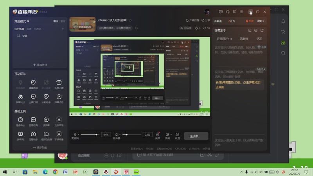The width and height of the screenshot is (313, 176).
Task: Switch to 在线用户(1) tab
Action: pos(224,39)
